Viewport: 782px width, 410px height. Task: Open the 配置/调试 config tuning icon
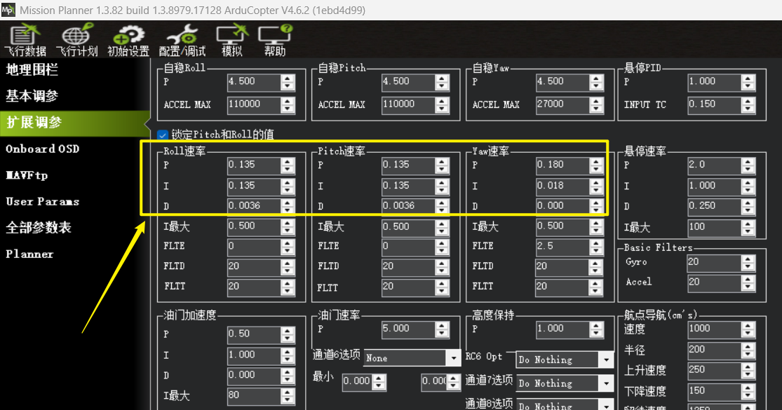point(182,40)
